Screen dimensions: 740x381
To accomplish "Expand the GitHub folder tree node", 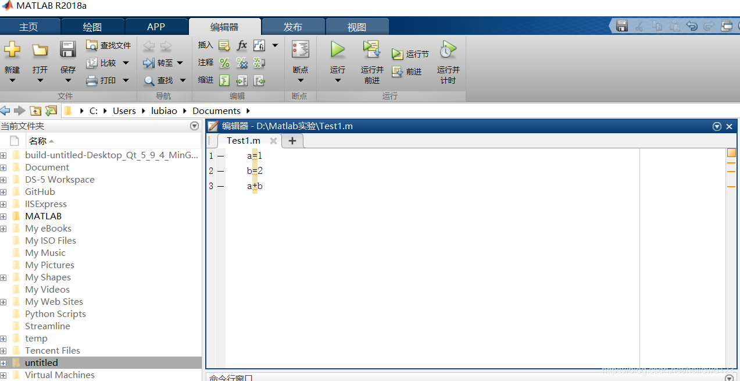I will coord(3,192).
